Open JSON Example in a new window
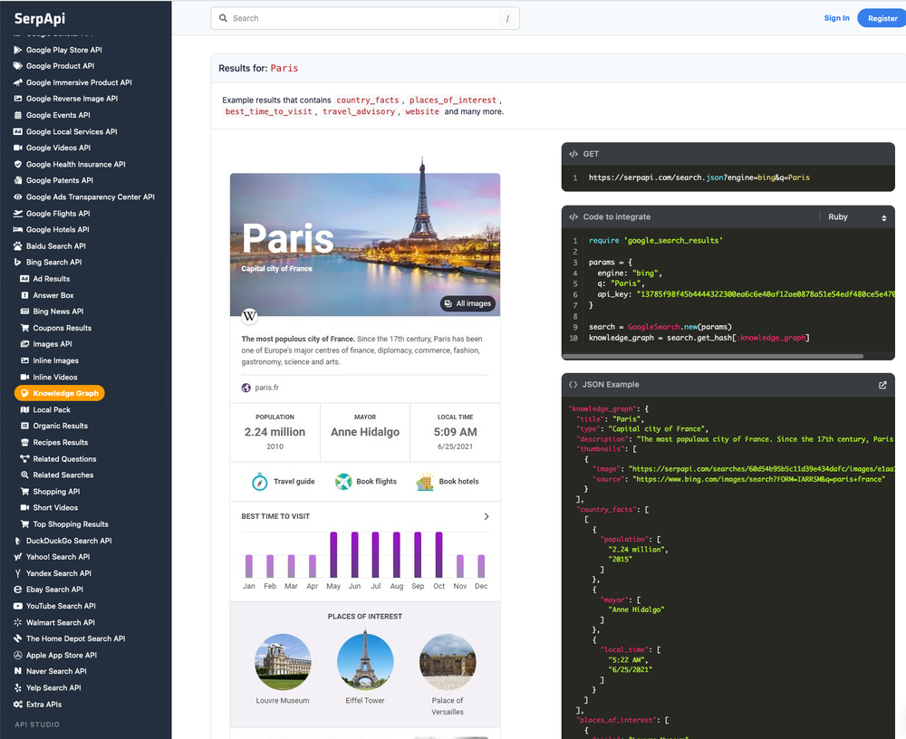Image resolution: width=906 pixels, height=739 pixels. tap(882, 385)
